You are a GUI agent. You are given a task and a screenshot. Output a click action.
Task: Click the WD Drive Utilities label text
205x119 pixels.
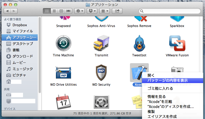coord(63,85)
